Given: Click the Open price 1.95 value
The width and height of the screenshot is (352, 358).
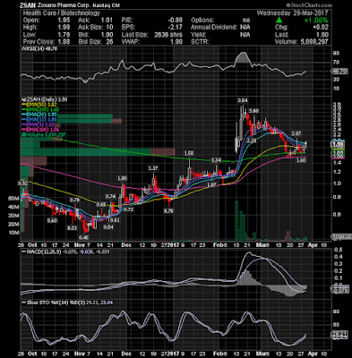Looking at the screenshot, I should coord(64,20).
